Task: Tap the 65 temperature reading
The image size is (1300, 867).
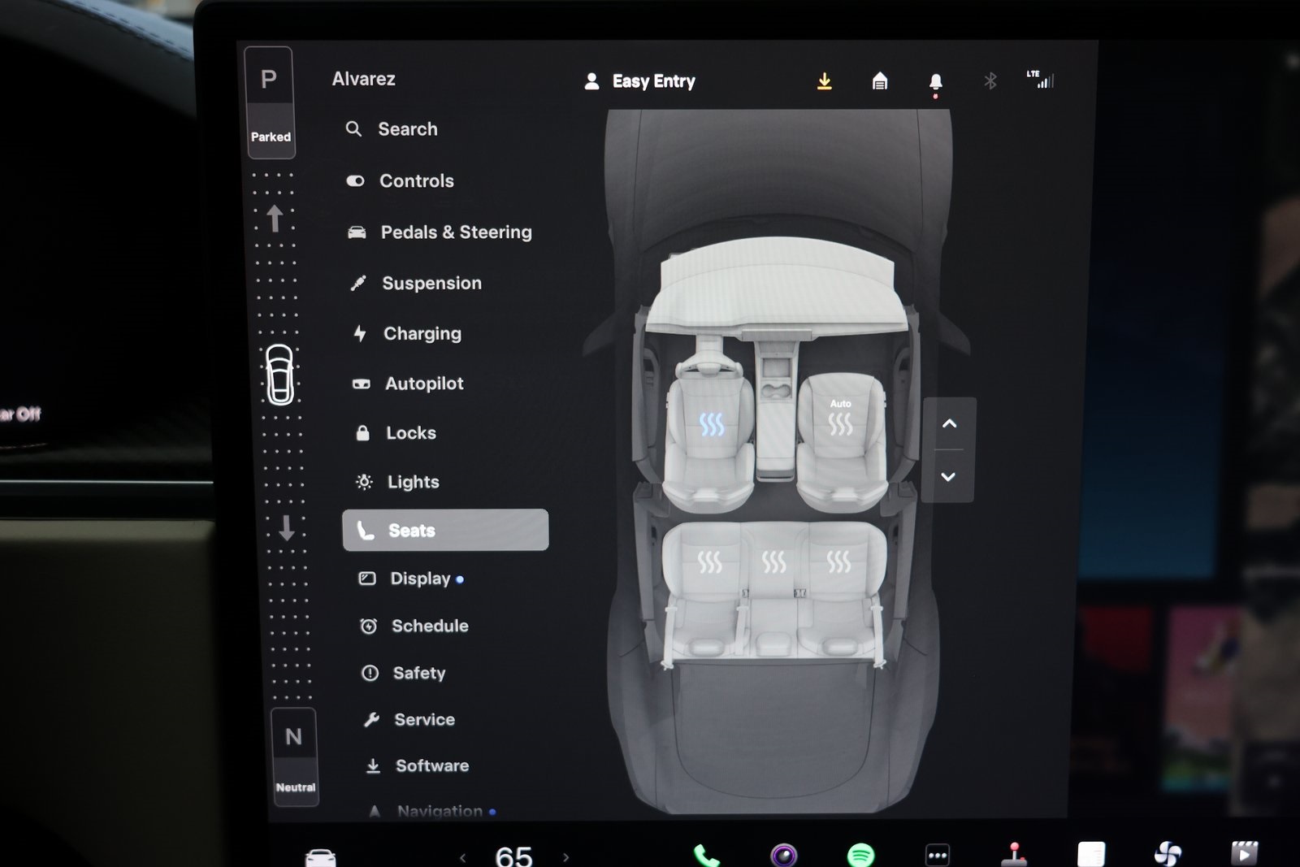Action: click(513, 856)
